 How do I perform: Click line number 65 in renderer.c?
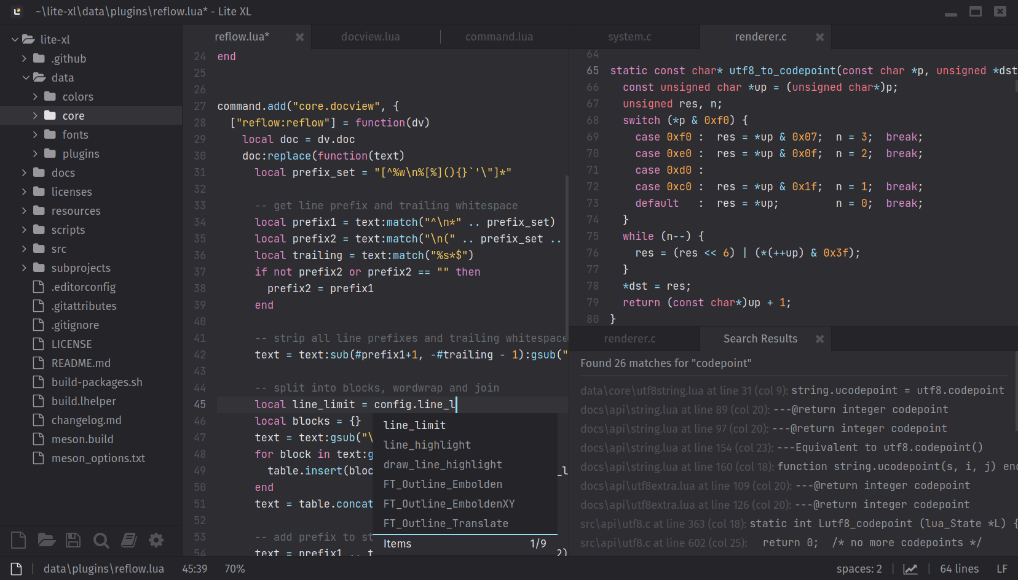click(x=592, y=71)
